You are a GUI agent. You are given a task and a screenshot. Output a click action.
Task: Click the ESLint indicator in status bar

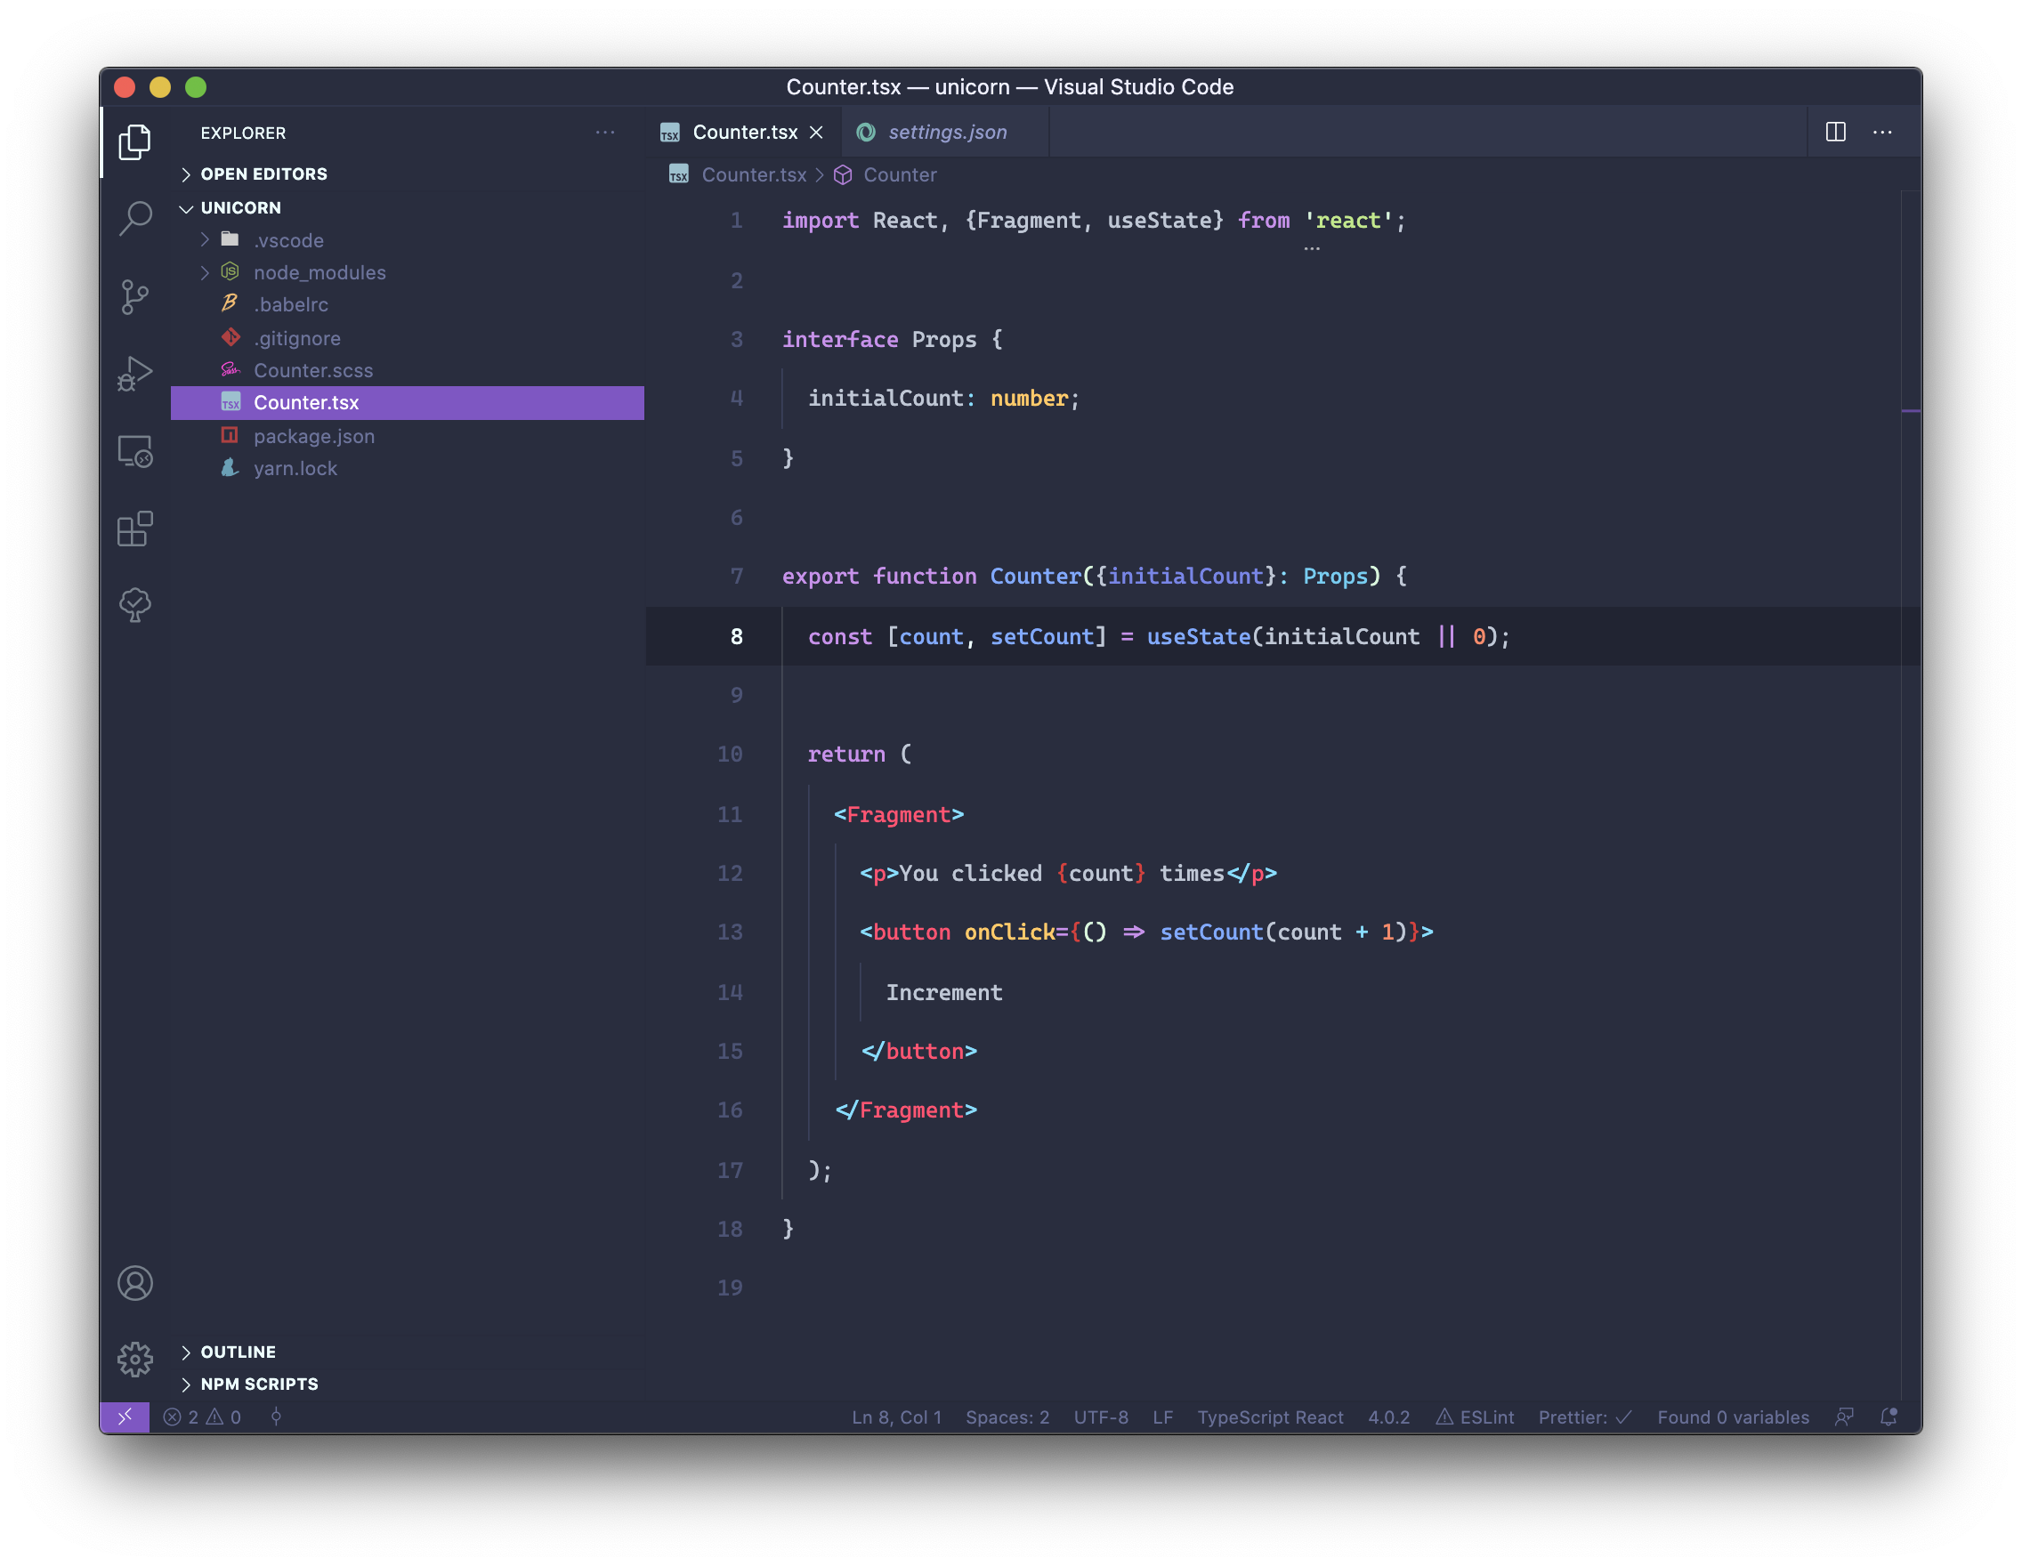tap(1472, 1415)
